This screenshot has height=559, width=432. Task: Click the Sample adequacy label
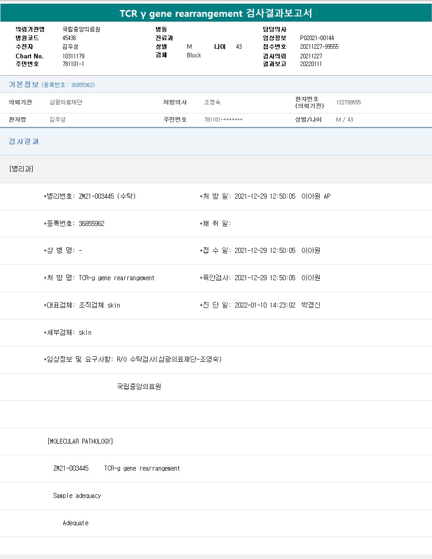click(77, 496)
